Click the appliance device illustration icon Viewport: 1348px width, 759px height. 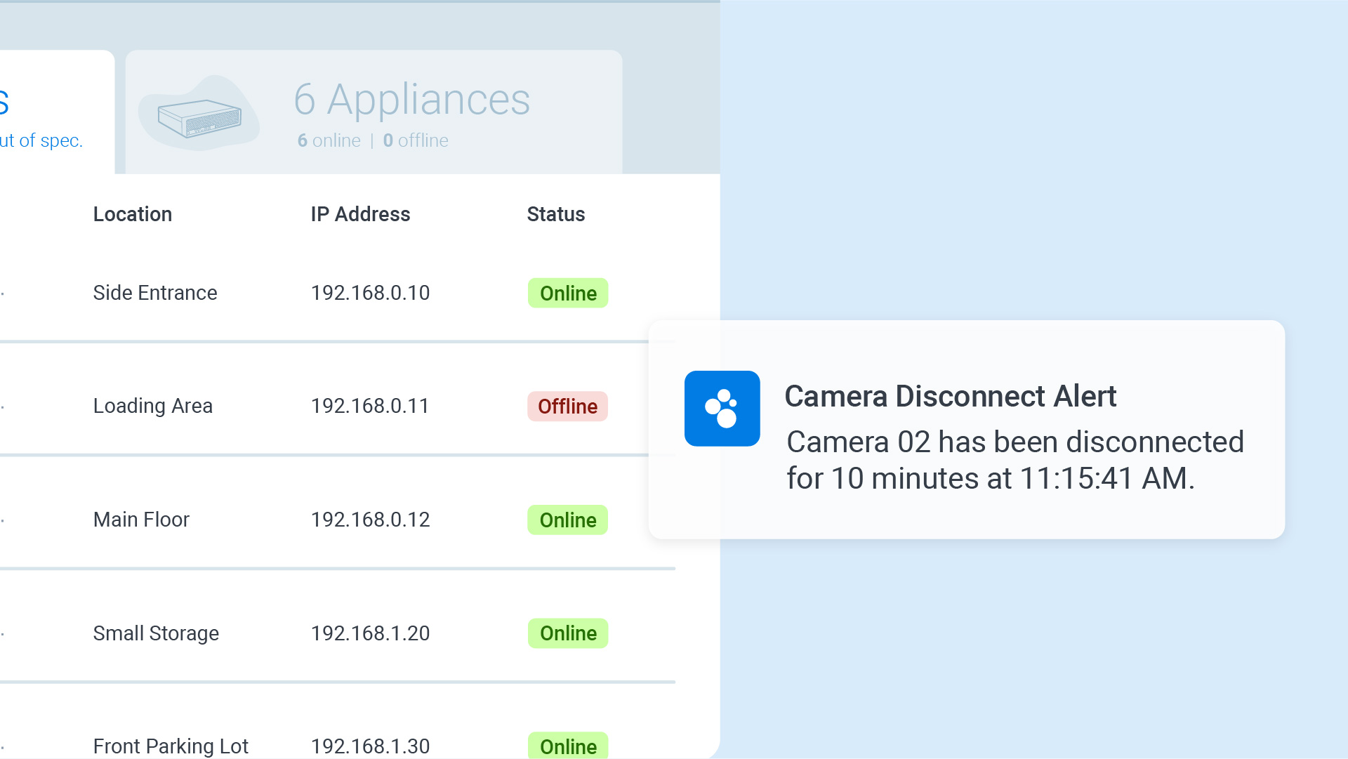click(199, 117)
